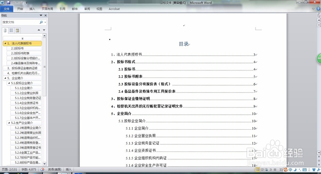Click the '英语(美国)' language indicator
This screenshot has width=321, height=174.
click(55, 169)
